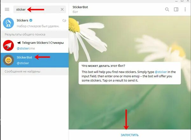Click the @stickersme username
The width and height of the screenshot is (191, 140).
click(26, 48)
